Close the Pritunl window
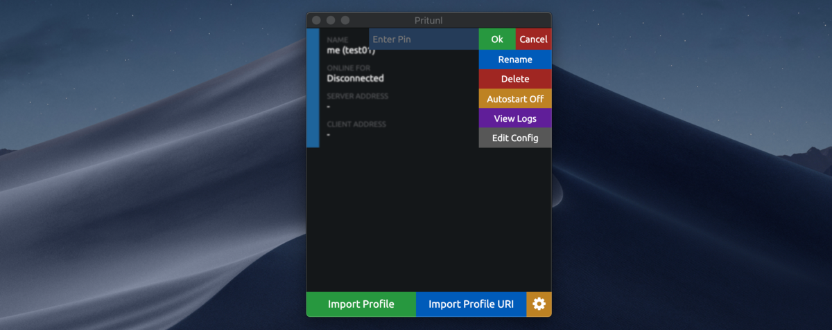Image resolution: width=832 pixels, height=330 pixels. point(317,20)
